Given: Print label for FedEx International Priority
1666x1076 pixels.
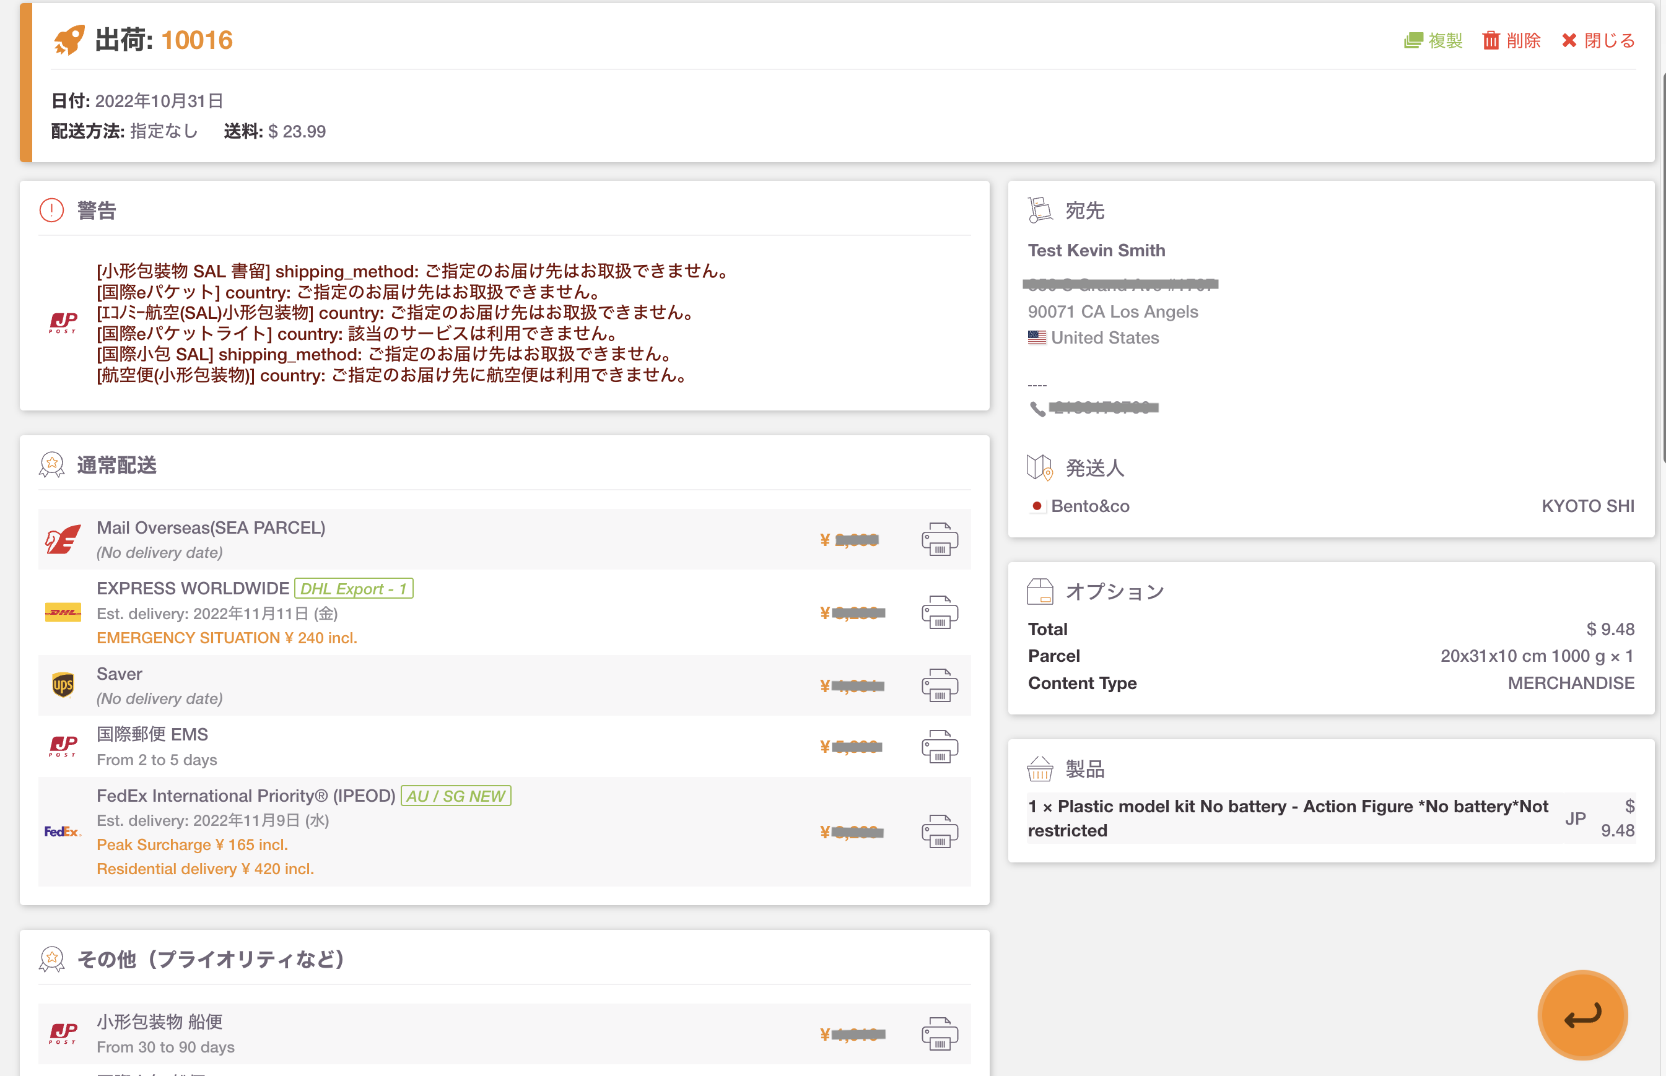Looking at the screenshot, I should 940,831.
